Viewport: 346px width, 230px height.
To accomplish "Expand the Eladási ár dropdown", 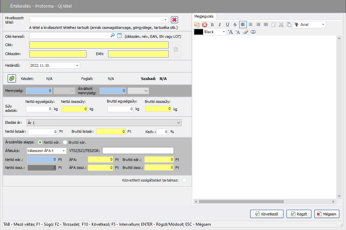I will pos(179,123).
